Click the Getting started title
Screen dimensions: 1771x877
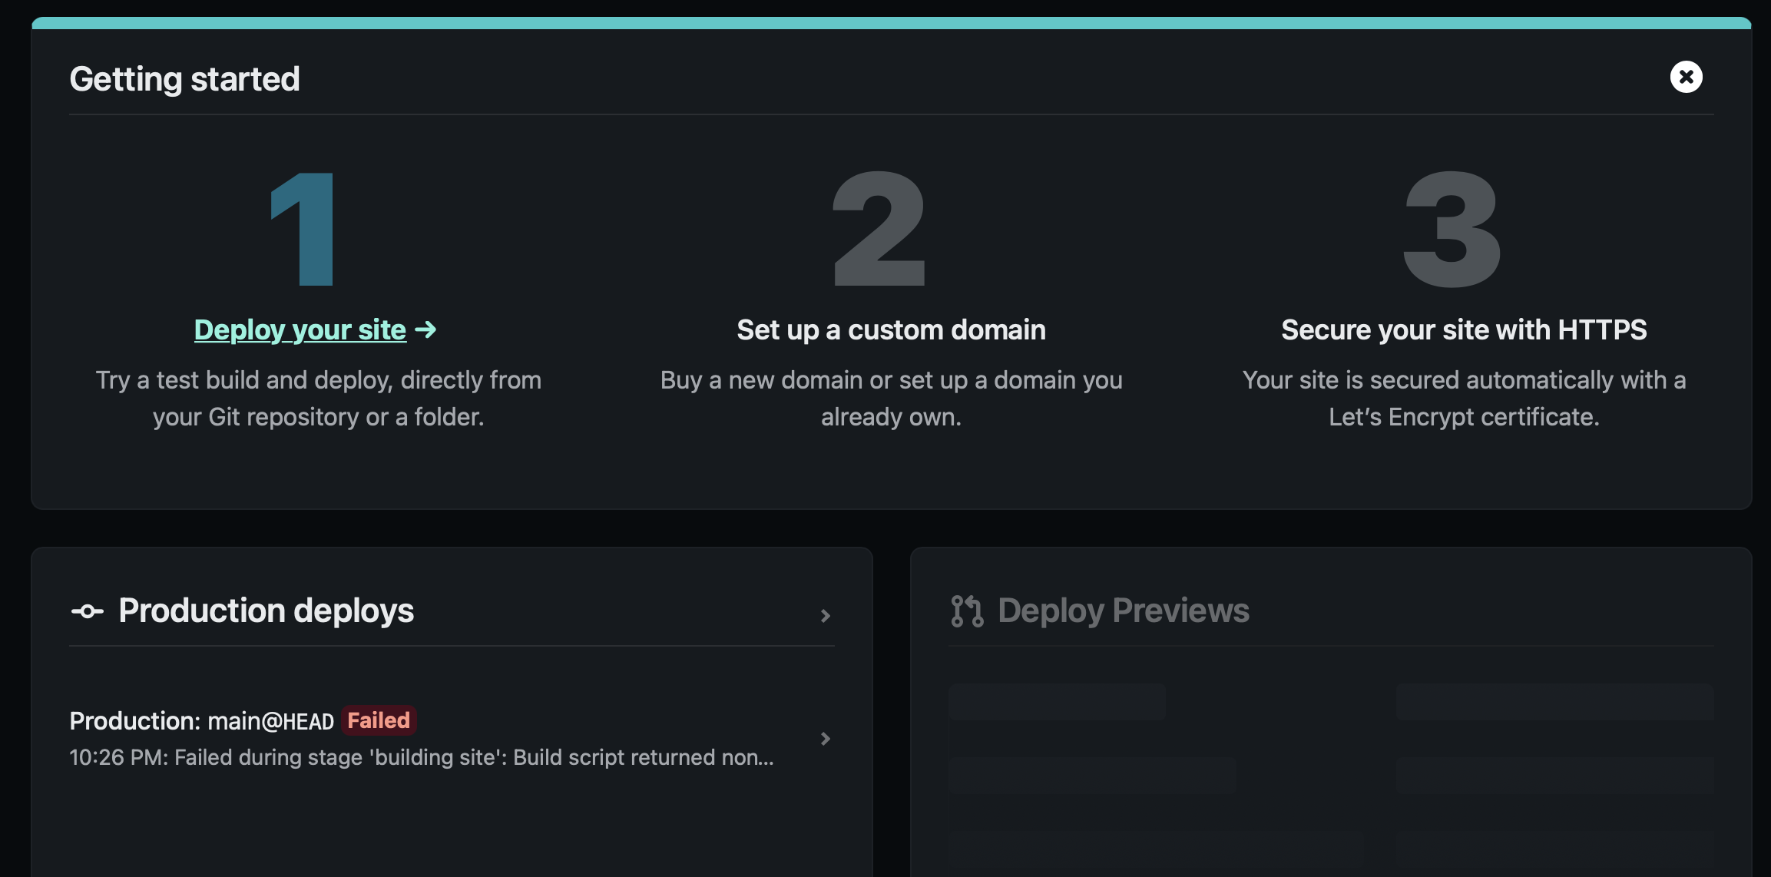point(184,79)
